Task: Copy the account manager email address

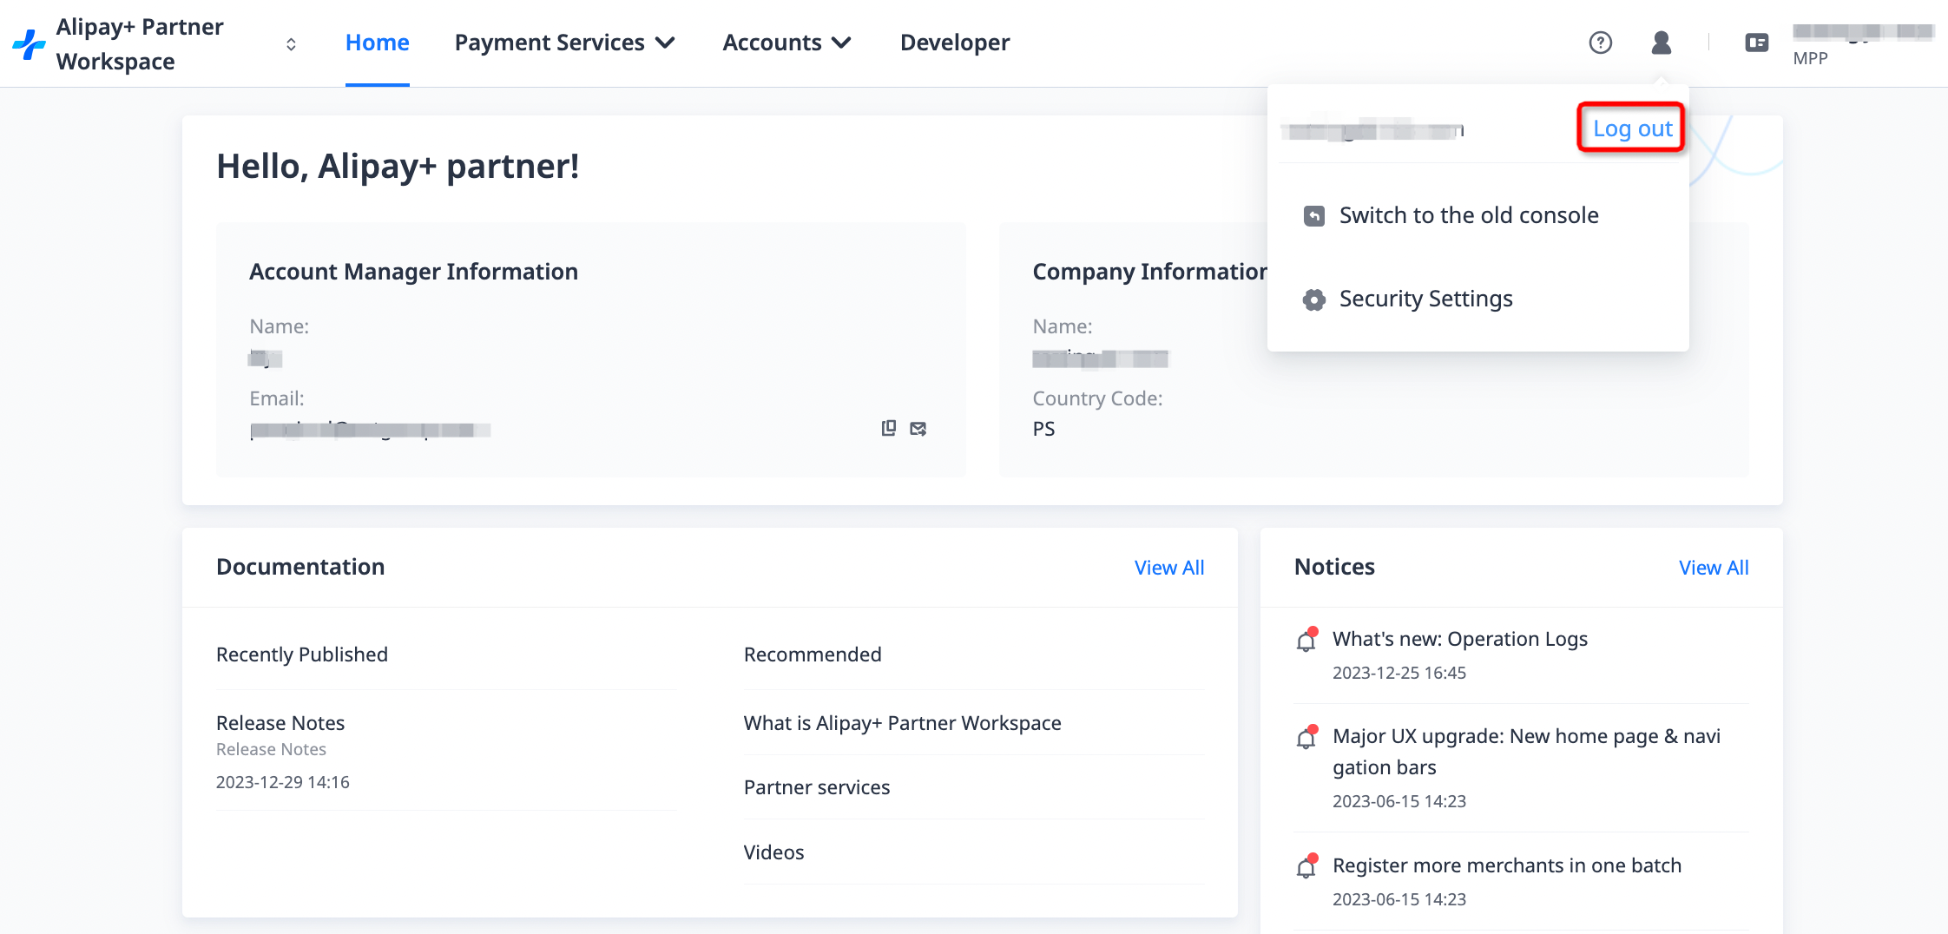Action: (x=888, y=428)
